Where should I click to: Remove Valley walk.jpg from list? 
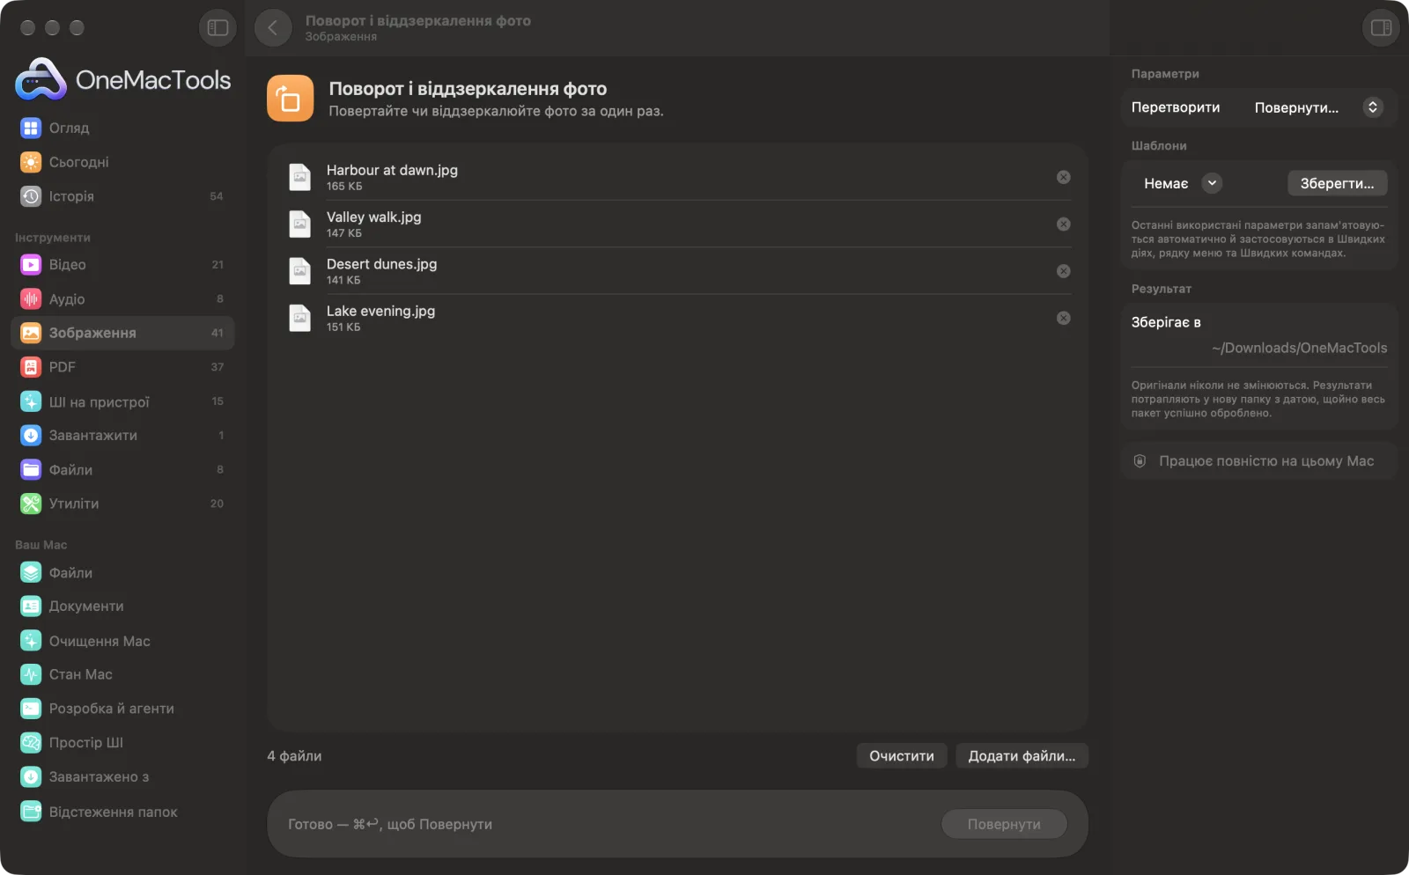coord(1064,224)
